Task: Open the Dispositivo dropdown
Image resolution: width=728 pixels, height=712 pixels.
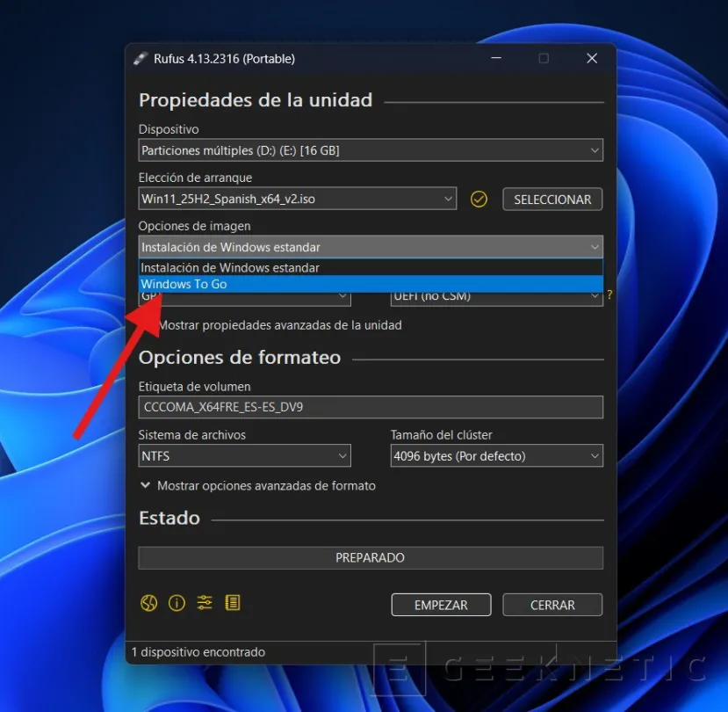Action: [369, 149]
